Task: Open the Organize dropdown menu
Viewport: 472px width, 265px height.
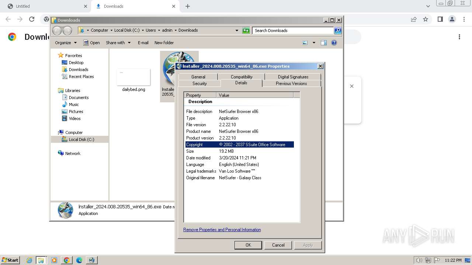Action: [66, 43]
